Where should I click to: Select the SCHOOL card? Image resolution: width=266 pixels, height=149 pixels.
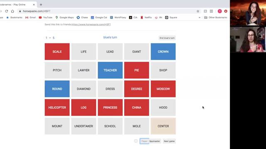pyautogui.click(x=110, y=126)
